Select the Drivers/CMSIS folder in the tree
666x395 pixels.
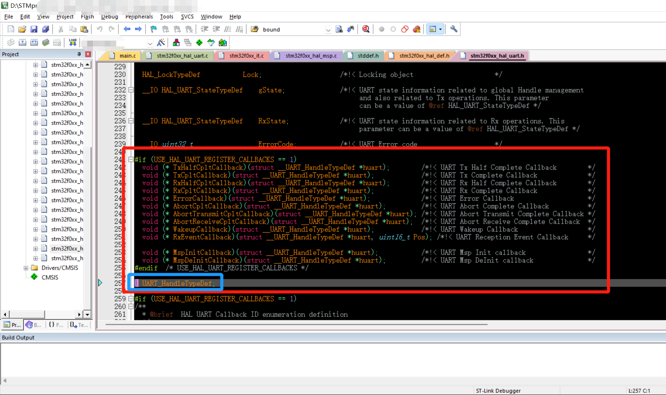pyautogui.click(x=60, y=268)
